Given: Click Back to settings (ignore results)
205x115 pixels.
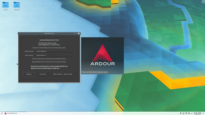Looking at the screenshot, I should (64, 74).
